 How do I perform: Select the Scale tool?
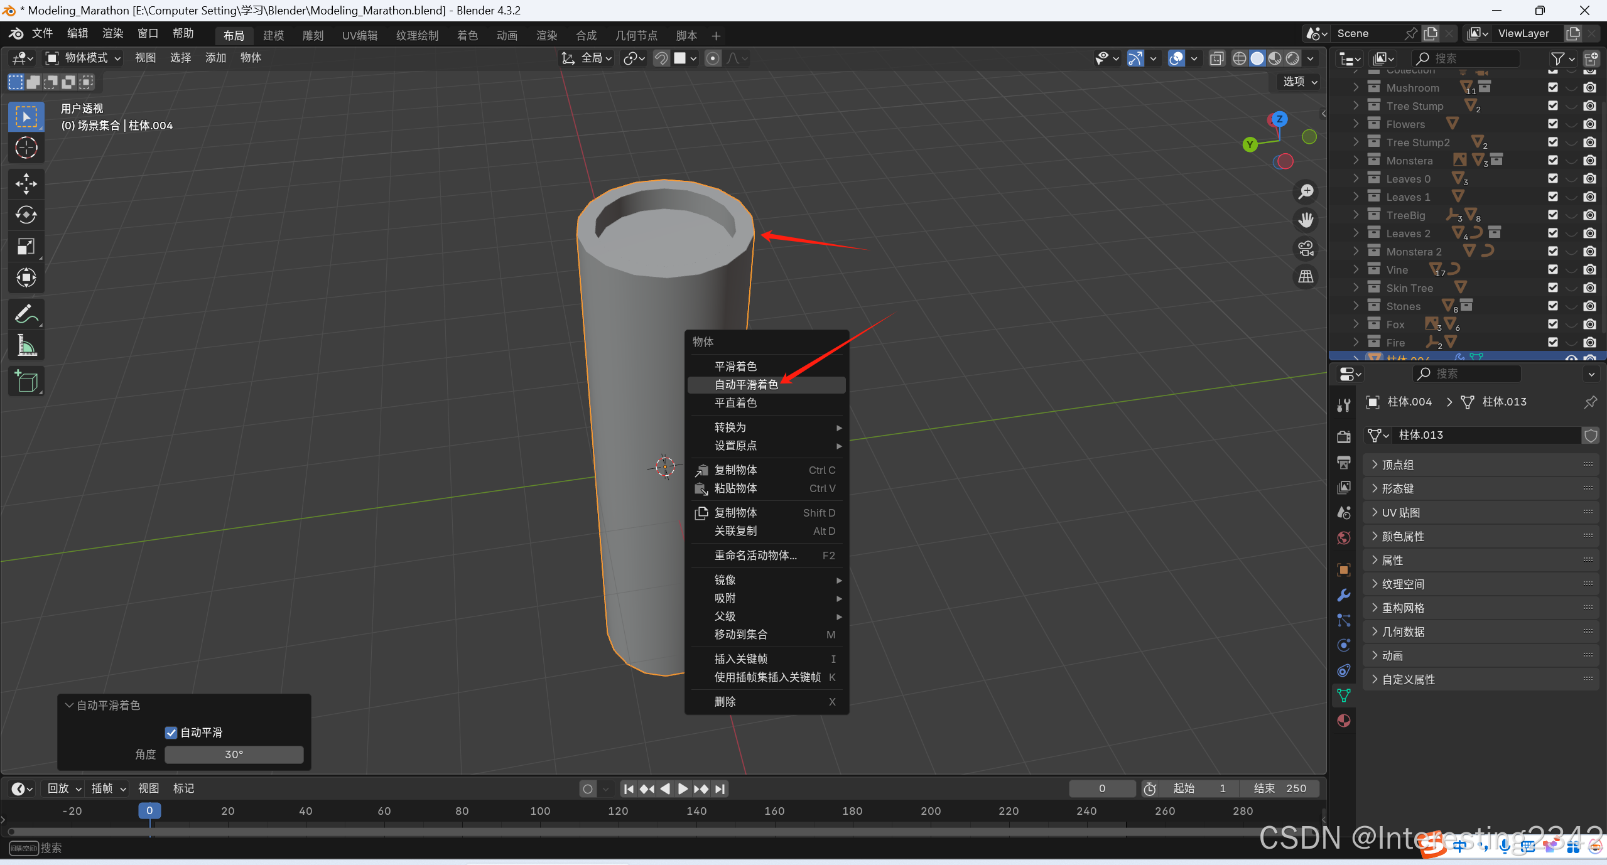tap(26, 246)
